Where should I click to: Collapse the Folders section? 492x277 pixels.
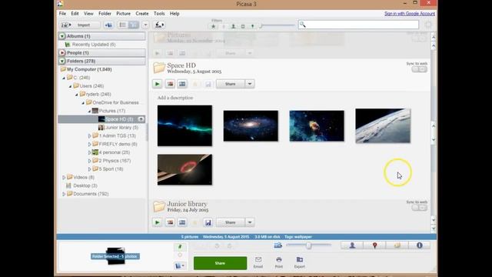[62, 61]
